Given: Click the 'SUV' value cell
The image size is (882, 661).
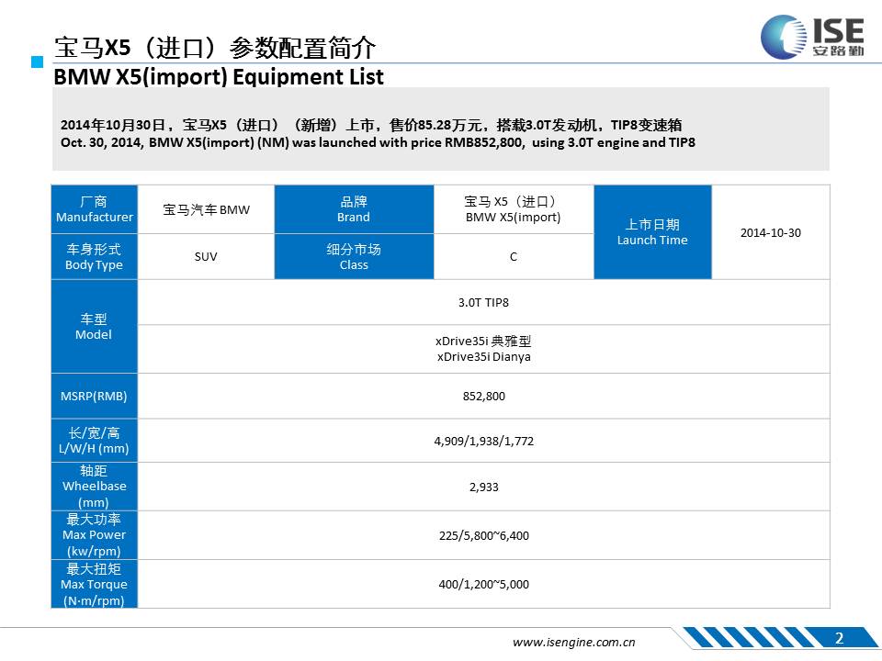Looking at the screenshot, I should click(206, 257).
